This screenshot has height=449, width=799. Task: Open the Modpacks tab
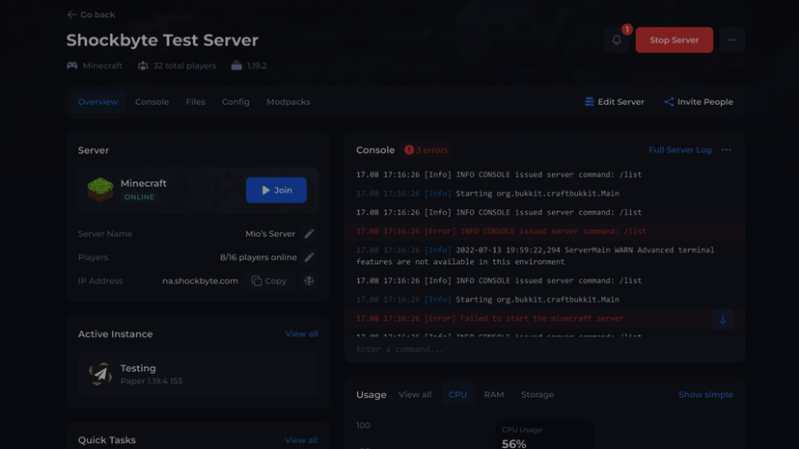(x=288, y=102)
